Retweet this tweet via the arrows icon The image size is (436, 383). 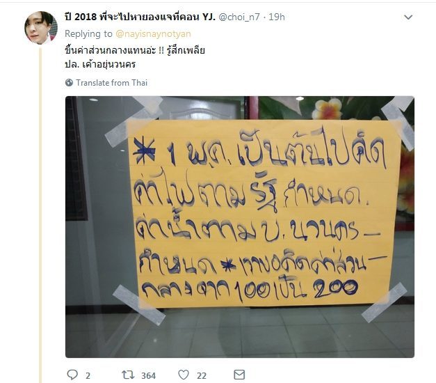(x=128, y=375)
